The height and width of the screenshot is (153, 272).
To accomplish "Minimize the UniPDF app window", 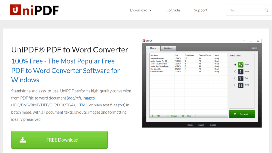I will click(244, 41).
